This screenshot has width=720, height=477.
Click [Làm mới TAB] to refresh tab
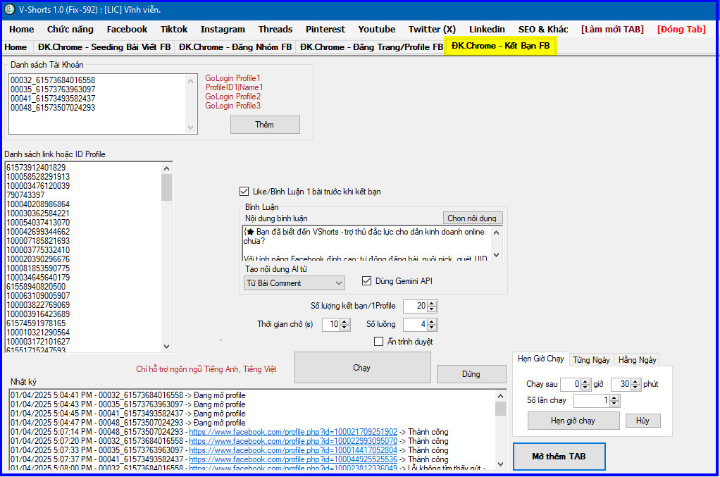(612, 30)
